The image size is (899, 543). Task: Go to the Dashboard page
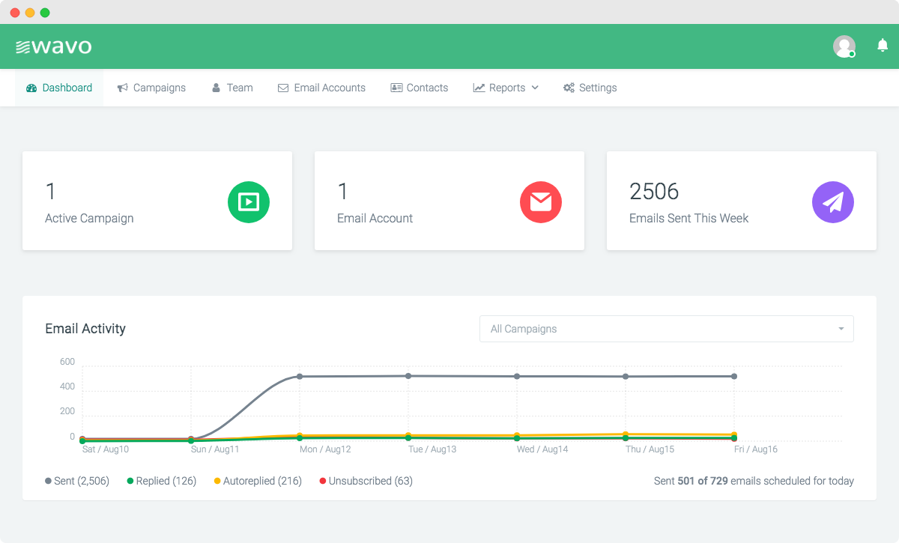(59, 87)
